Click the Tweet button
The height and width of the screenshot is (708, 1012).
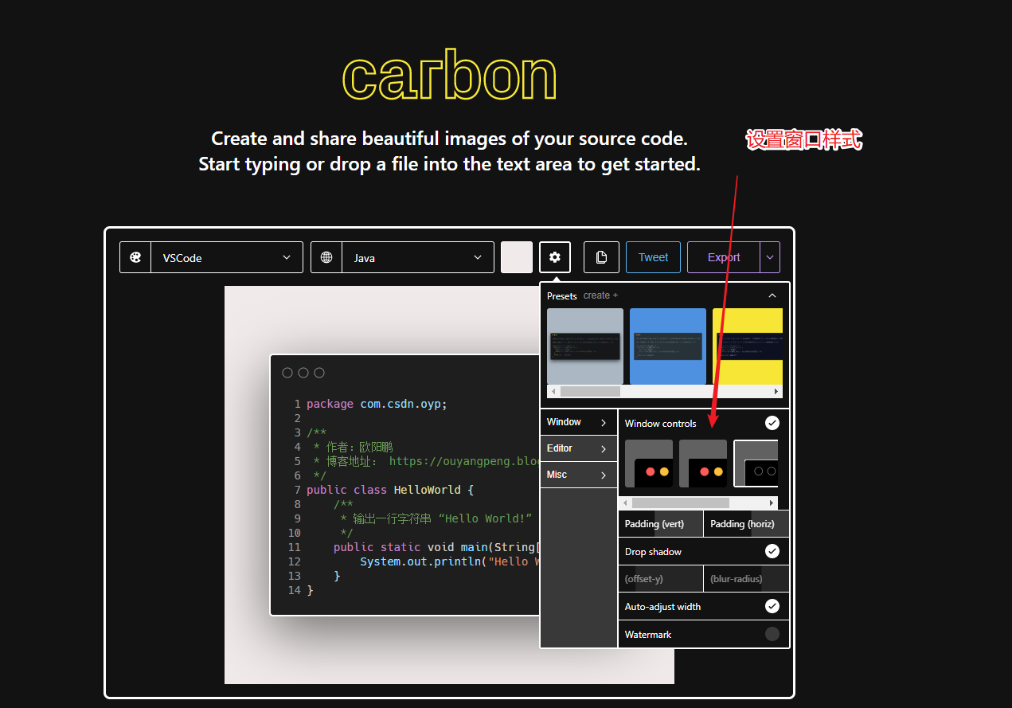click(x=653, y=257)
